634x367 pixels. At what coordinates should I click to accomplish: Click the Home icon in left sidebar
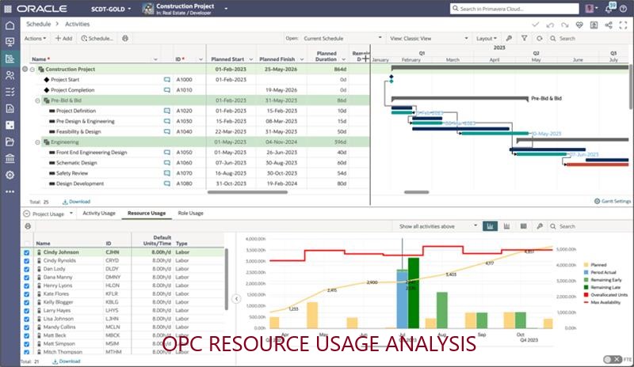(10, 25)
